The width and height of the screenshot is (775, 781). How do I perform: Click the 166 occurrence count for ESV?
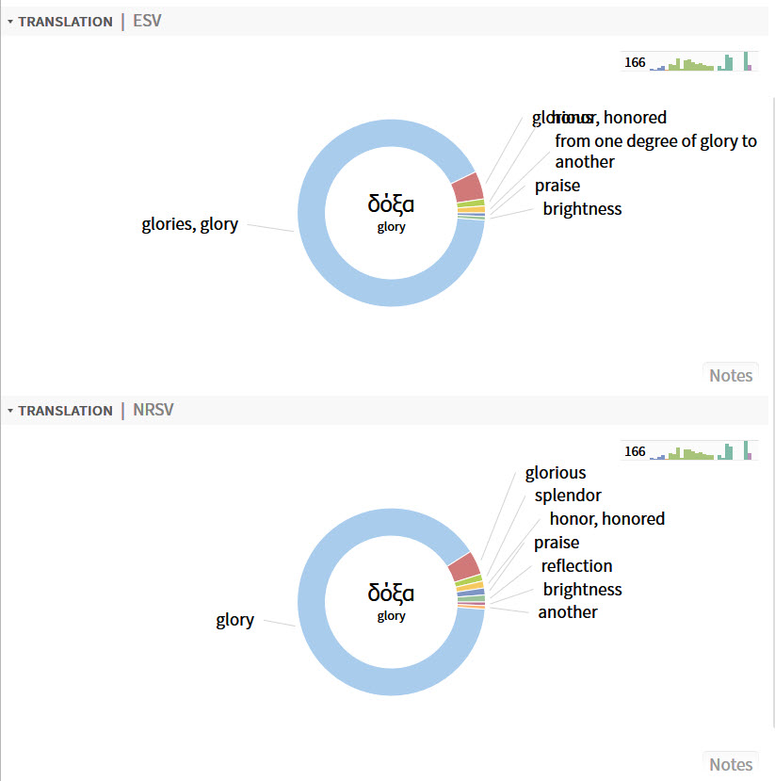tap(635, 62)
